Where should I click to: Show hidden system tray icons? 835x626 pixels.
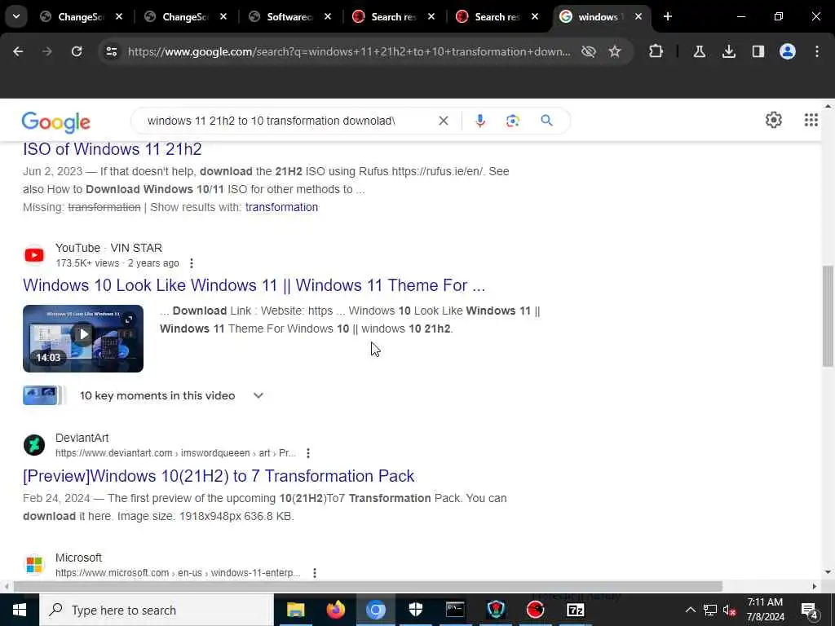click(690, 610)
